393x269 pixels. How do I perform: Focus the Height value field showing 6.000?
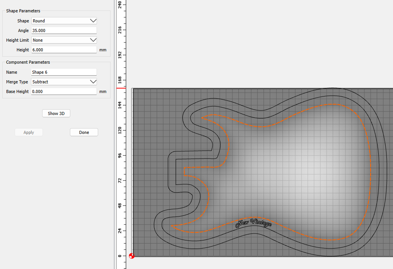tap(64, 50)
